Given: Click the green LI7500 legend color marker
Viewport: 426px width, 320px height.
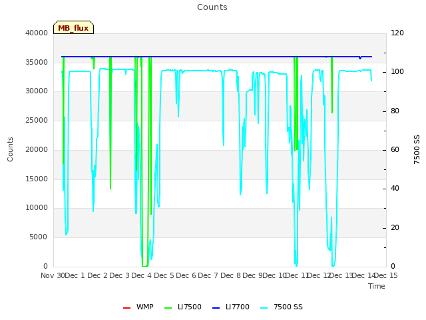Looking at the screenshot, I should (x=168, y=308).
